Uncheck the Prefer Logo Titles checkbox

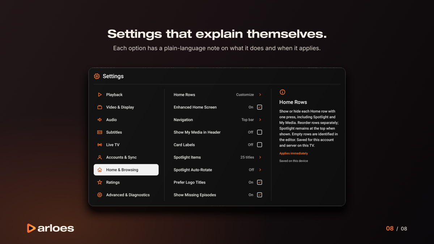(259, 182)
